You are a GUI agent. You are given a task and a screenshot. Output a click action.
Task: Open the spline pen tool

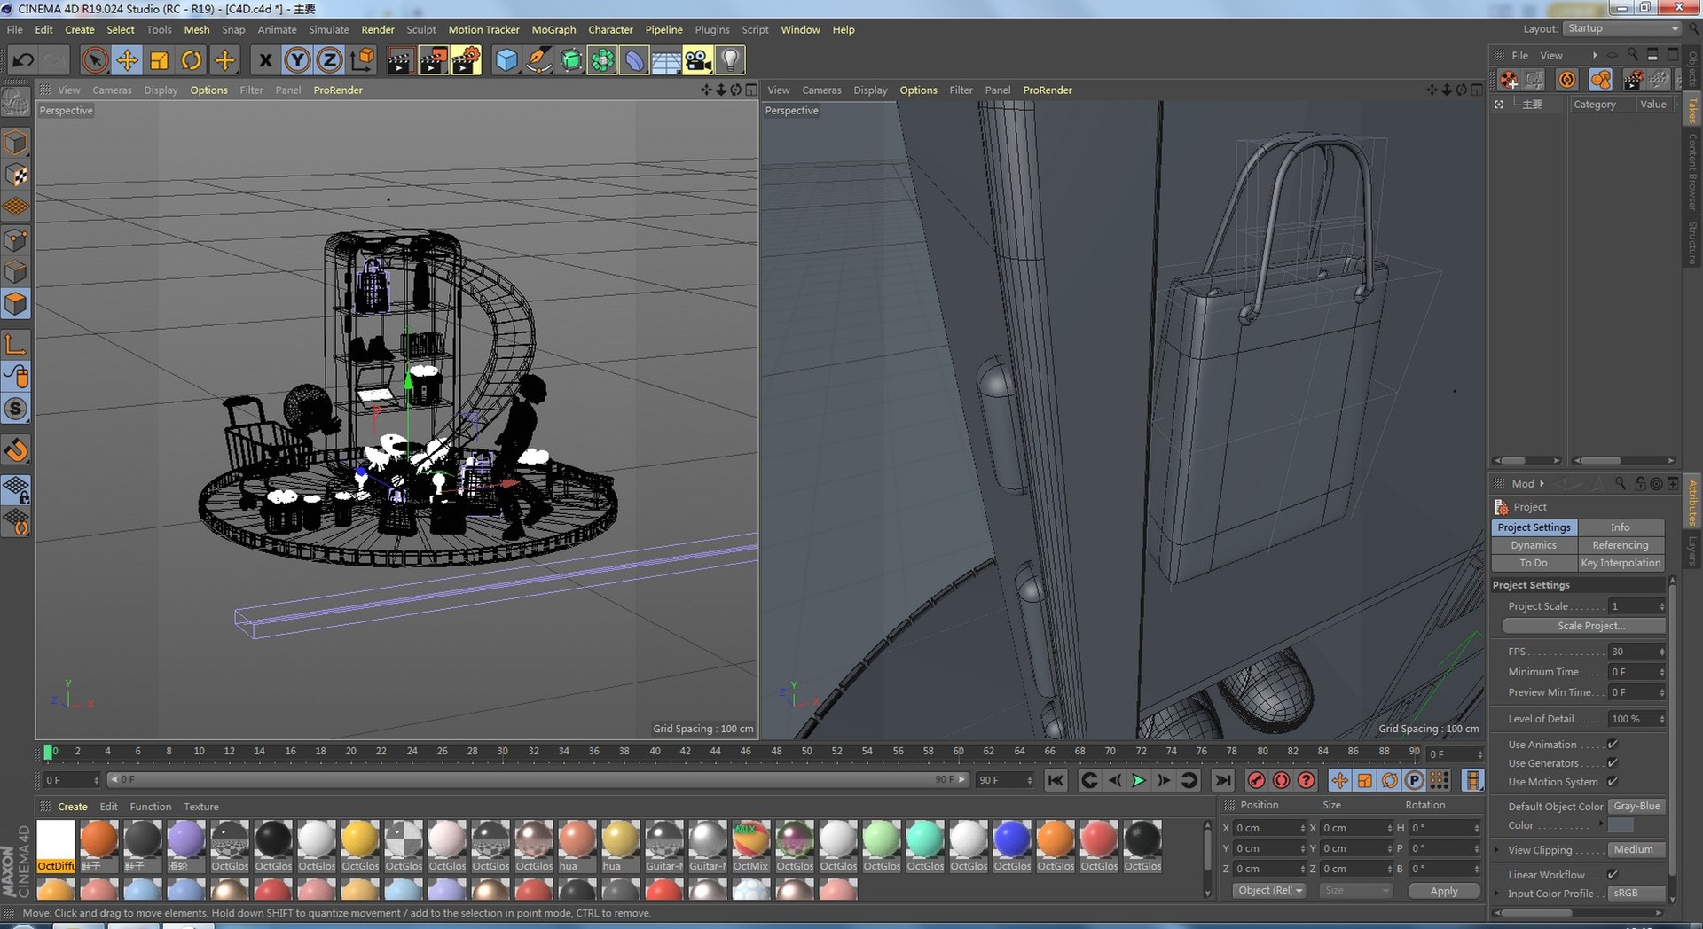(x=538, y=60)
